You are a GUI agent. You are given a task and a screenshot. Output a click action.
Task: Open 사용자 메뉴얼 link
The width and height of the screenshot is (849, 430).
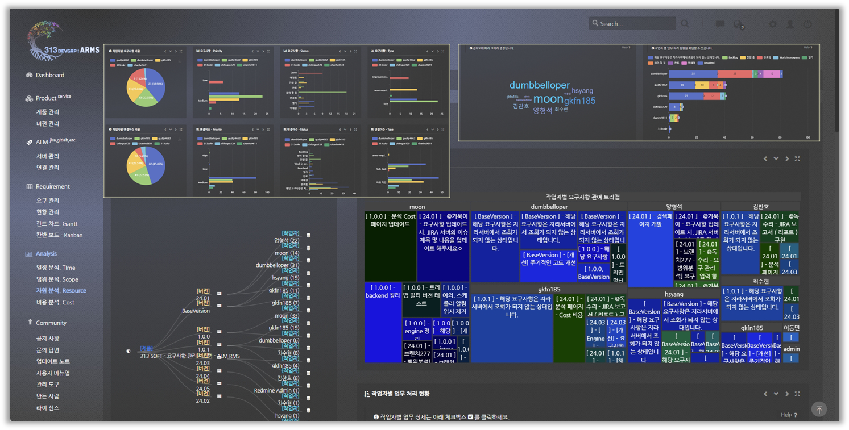coord(53,373)
